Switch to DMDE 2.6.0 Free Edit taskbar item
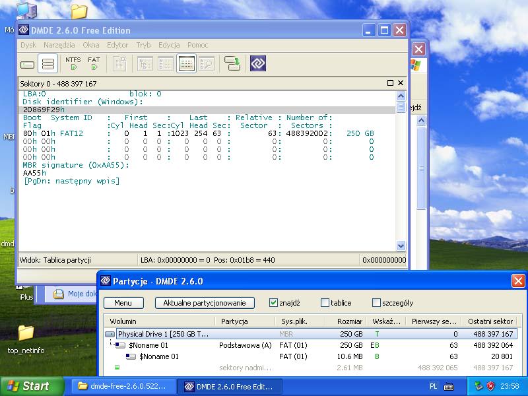This screenshot has height=396, width=528. (x=230, y=386)
